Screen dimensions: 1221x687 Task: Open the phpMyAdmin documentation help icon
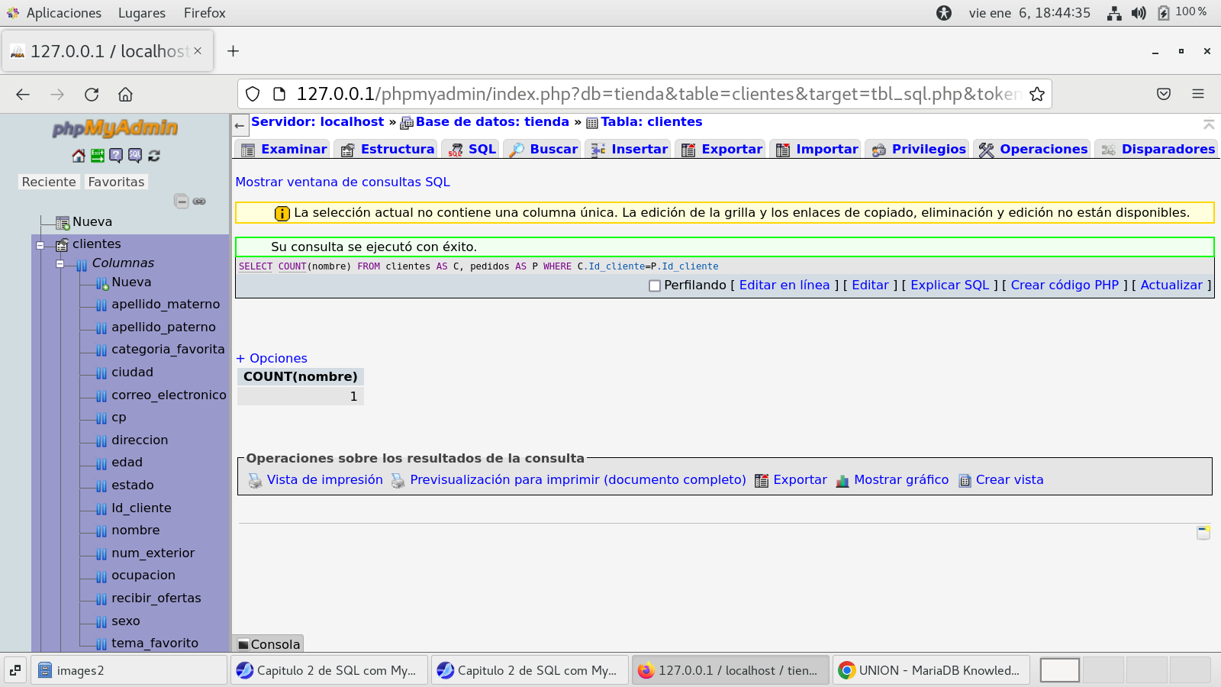point(116,156)
